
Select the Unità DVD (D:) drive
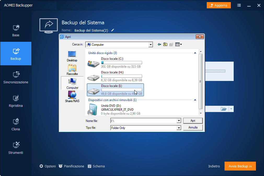tap(115, 109)
